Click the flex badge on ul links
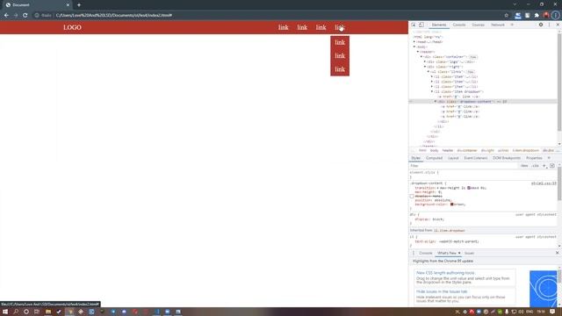 [471, 72]
